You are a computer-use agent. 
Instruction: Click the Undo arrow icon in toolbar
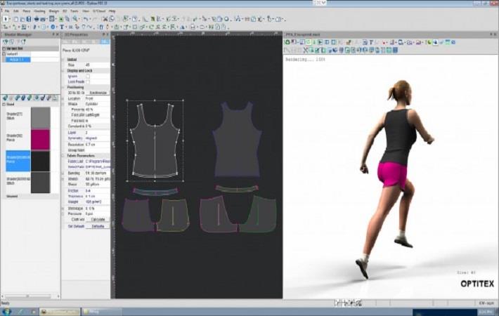[x=86, y=19]
